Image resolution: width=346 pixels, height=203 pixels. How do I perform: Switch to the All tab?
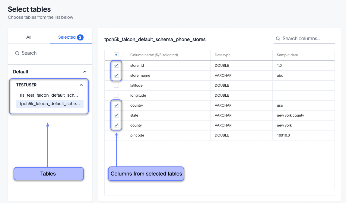[29, 37]
